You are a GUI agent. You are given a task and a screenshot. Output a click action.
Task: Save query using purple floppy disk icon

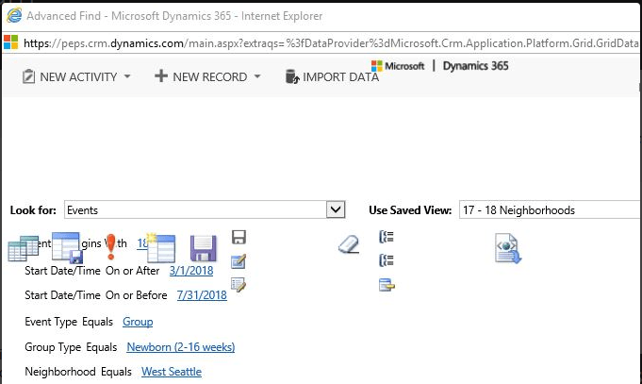(x=204, y=248)
